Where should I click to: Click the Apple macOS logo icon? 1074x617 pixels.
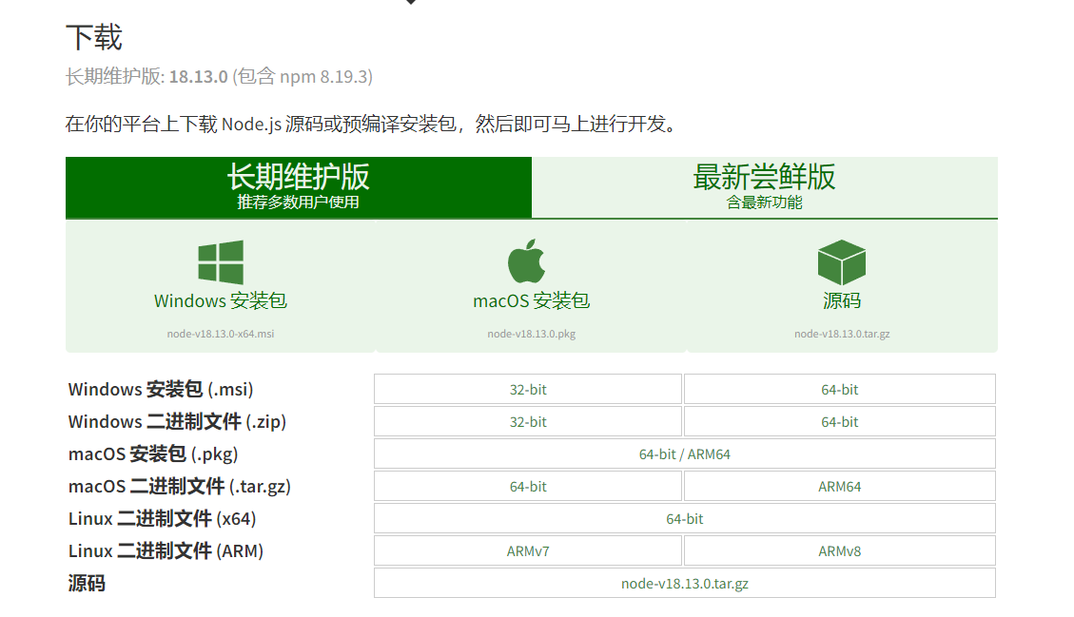pyautogui.click(x=526, y=261)
